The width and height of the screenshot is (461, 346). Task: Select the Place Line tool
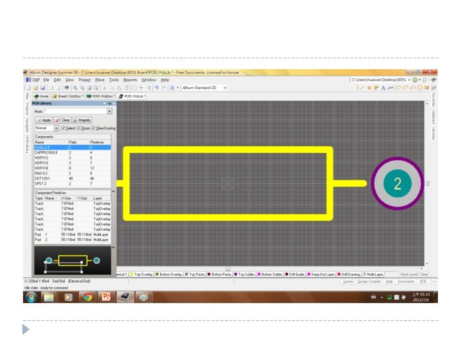tap(362, 88)
